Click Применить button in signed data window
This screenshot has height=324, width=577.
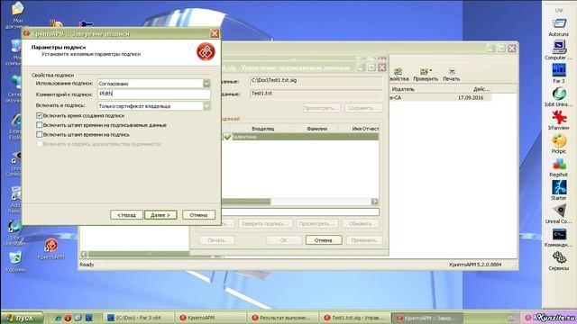click(363, 240)
